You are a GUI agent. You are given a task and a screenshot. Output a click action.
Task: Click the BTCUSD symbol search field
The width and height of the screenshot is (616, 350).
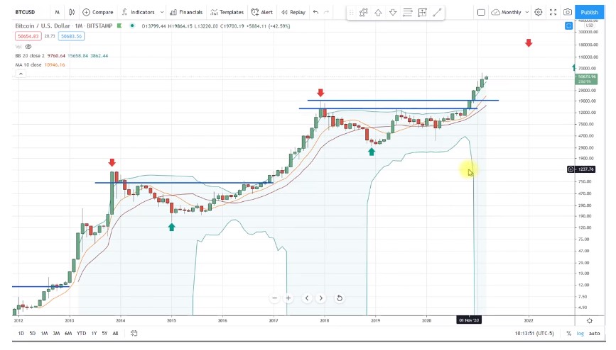coord(28,12)
